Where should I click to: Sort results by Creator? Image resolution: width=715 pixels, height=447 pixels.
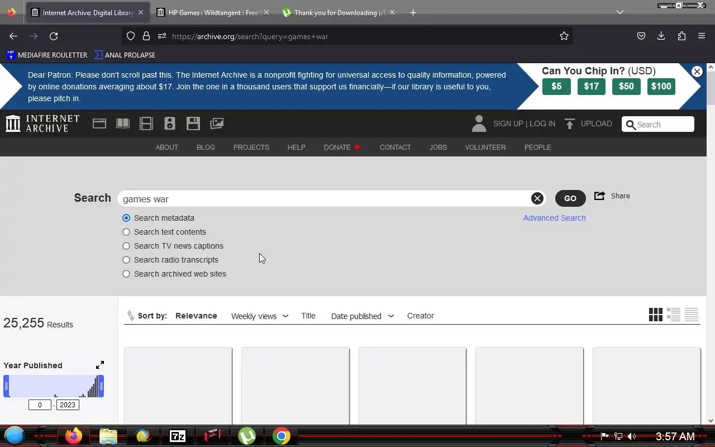(x=421, y=316)
